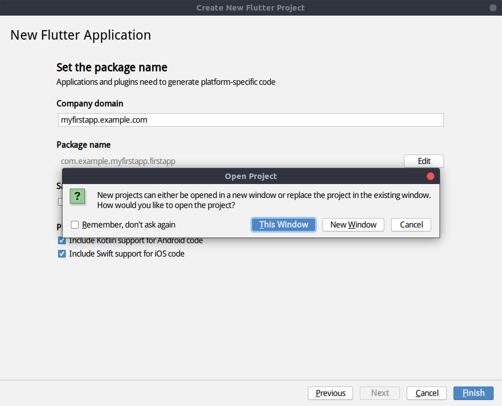Screen dimensions: 502x406
Task: Close the Open Project dialog with red button
Action: pos(430,176)
